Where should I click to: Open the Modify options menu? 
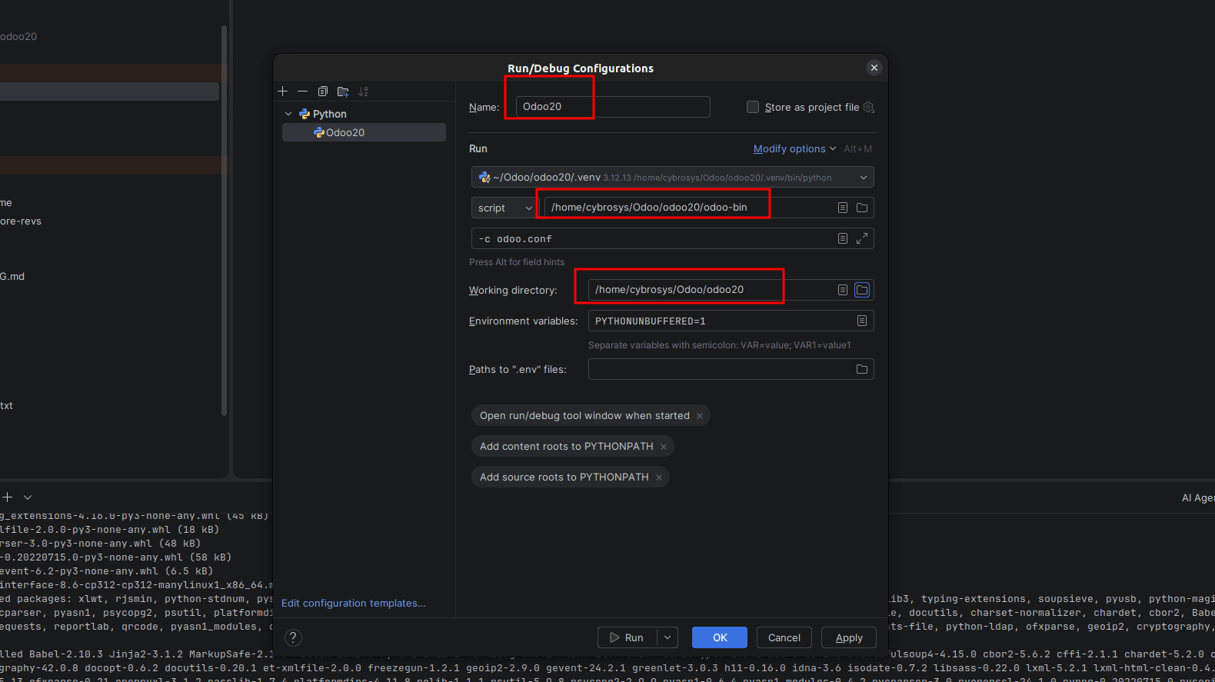click(794, 148)
